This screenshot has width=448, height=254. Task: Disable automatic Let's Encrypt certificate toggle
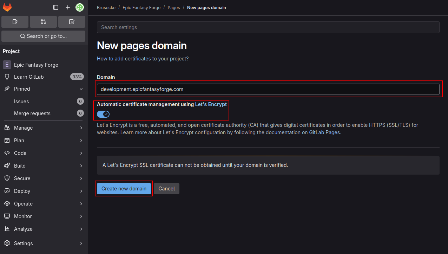[103, 114]
